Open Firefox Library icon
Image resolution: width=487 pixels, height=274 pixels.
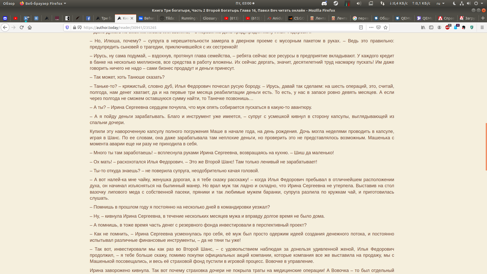point(423,27)
